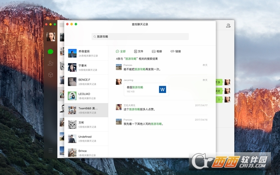Click Jacyning's avatar in search results
This screenshot has width=280, height=175.
click(119, 82)
